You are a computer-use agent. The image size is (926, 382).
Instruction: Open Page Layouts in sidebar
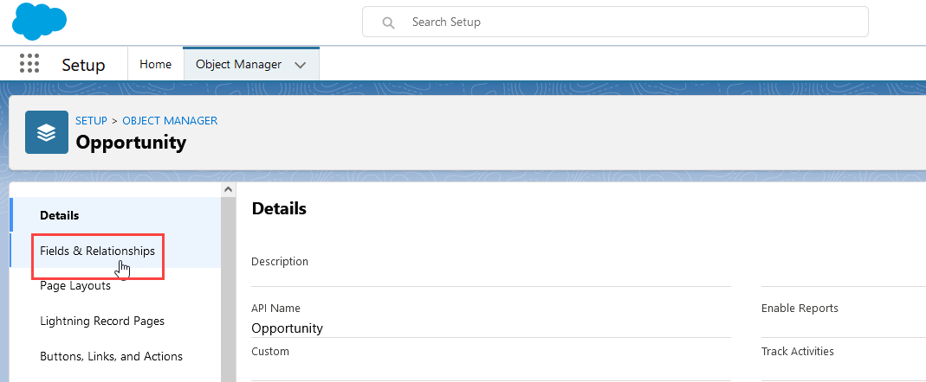[x=75, y=286]
